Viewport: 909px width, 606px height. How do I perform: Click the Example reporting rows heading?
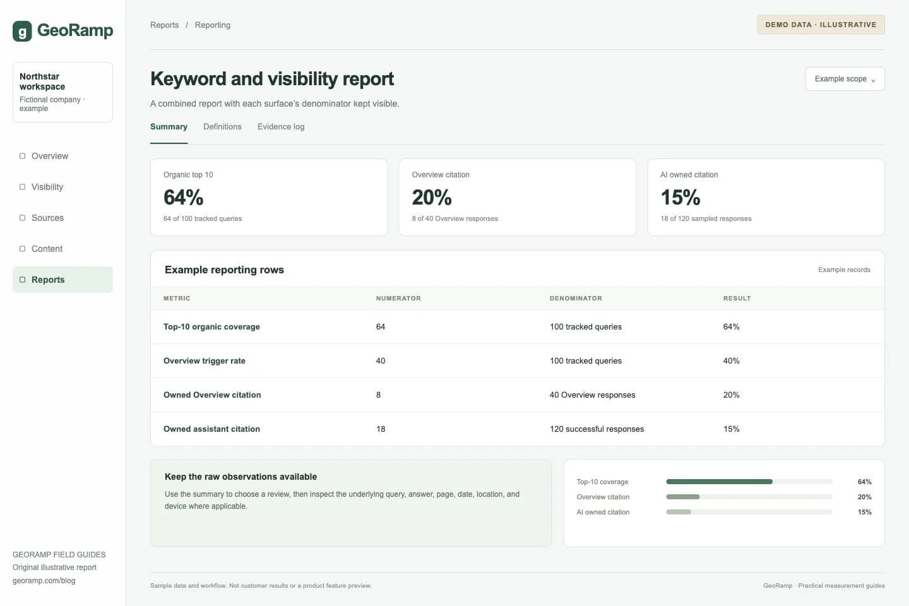tap(224, 270)
